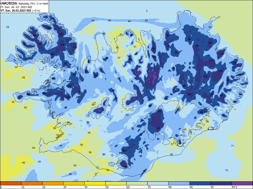The height and width of the screenshot is (189, 253).
Task: Click the humidity value 53 on the map
Action: click(x=121, y=35)
